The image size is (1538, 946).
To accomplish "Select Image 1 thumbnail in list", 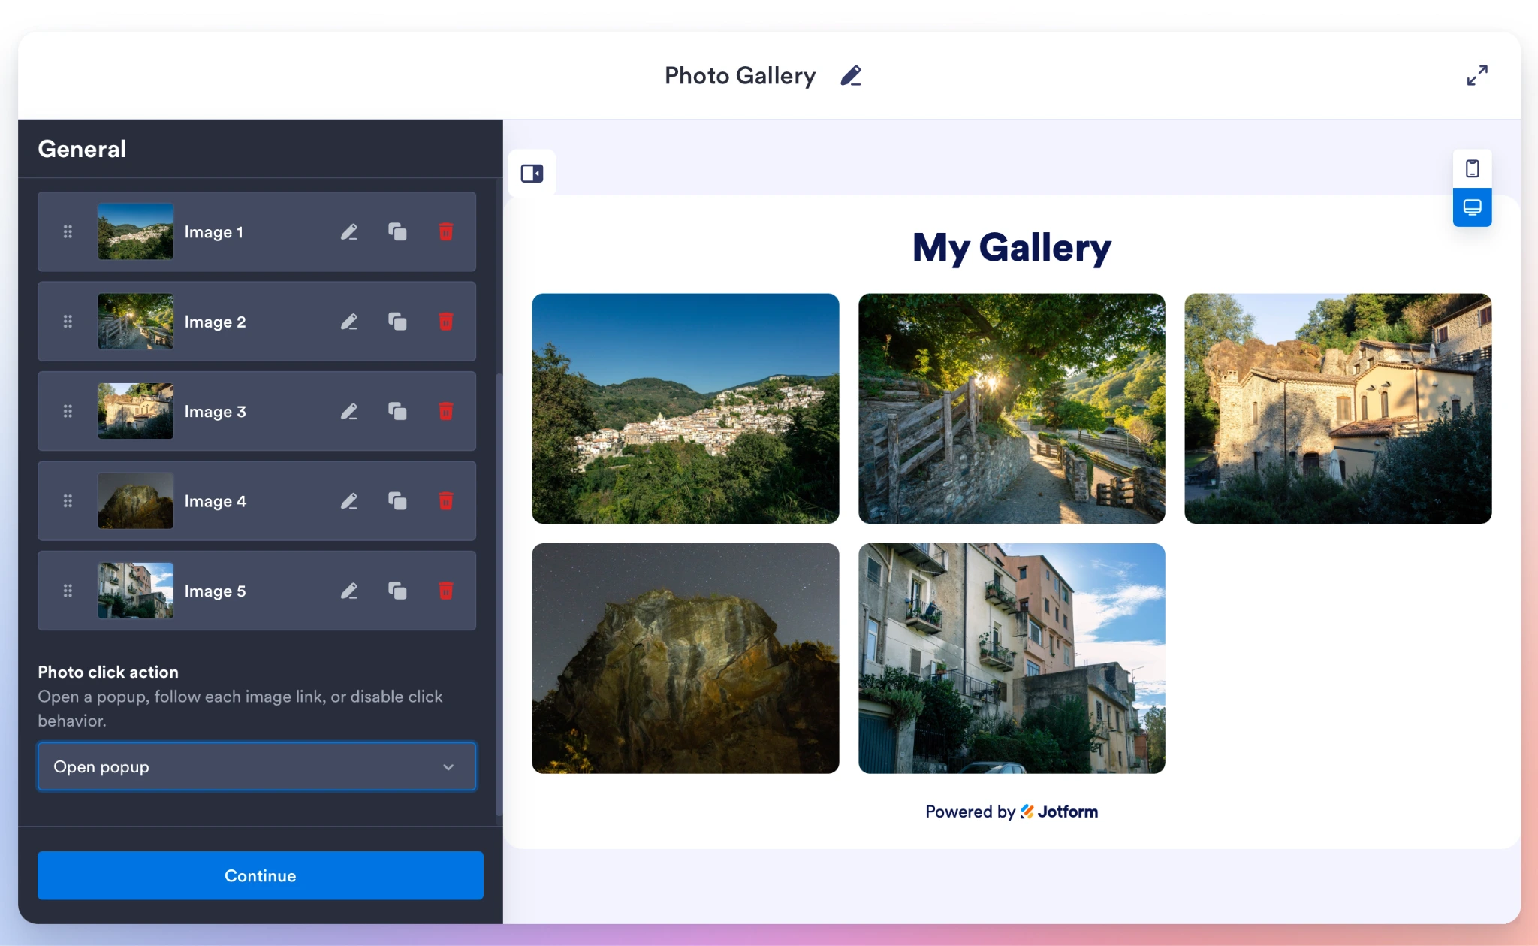I will pos(136,231).
